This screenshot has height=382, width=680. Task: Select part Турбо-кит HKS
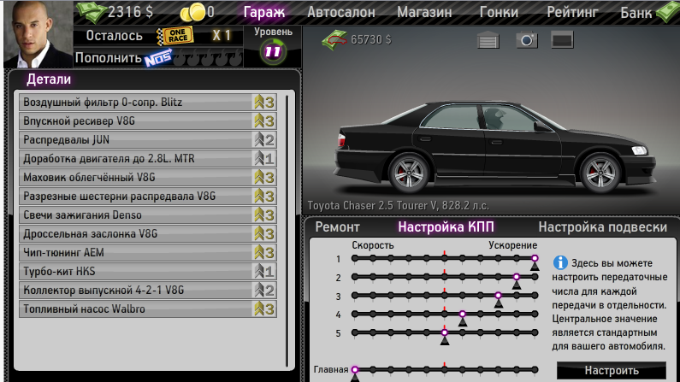[x=148, y=272]
